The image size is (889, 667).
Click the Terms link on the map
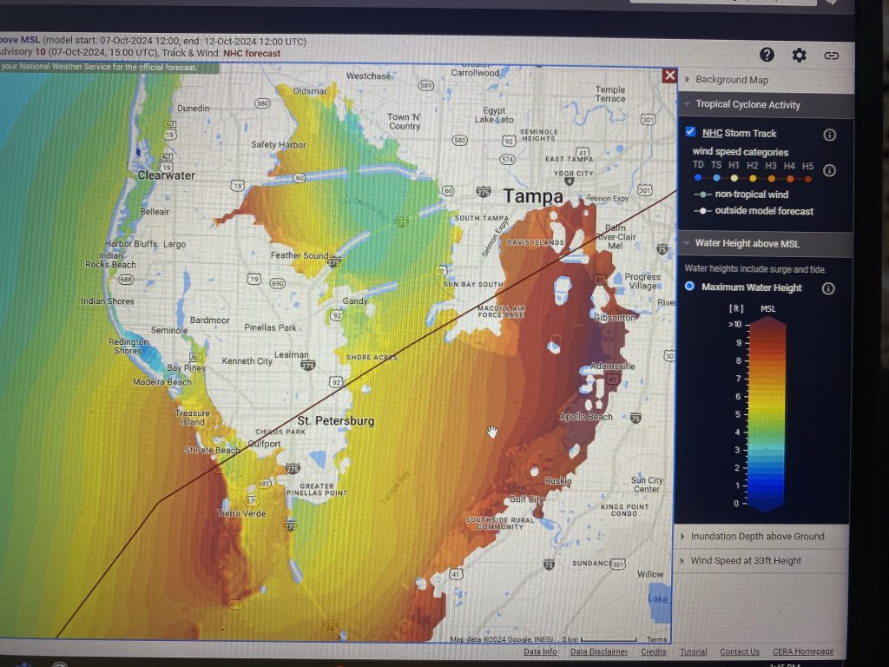(656, 639)
